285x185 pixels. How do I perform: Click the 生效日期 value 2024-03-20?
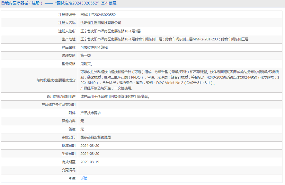pyautogui.click(x=90, y=154)
